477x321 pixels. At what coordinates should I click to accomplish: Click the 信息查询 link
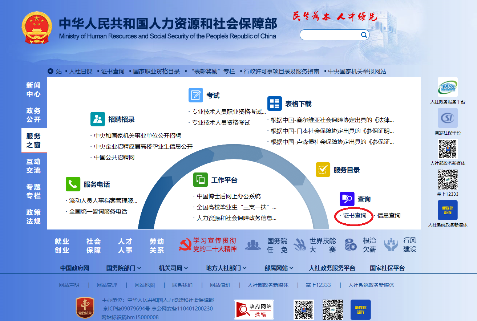coord(389,216)
